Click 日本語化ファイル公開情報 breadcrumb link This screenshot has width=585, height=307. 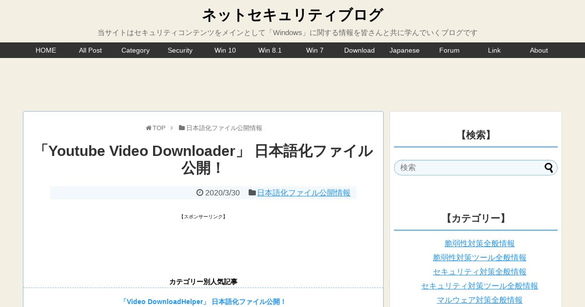tap(224, 128)
